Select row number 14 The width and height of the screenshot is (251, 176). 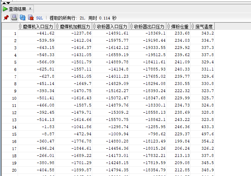14,127
